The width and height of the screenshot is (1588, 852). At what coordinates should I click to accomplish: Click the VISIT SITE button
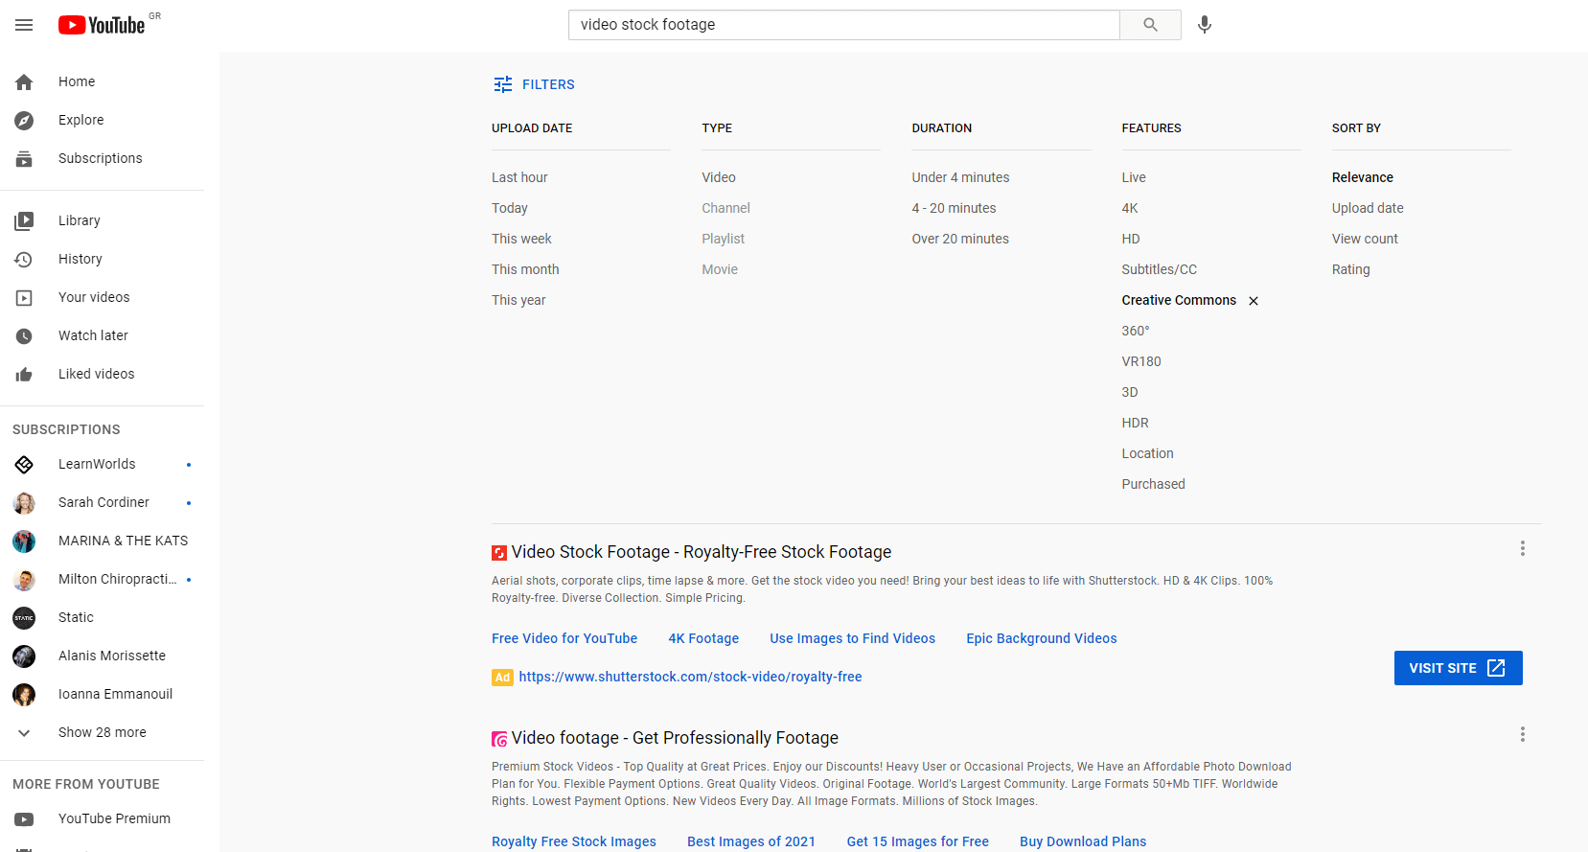[1458, 668]
